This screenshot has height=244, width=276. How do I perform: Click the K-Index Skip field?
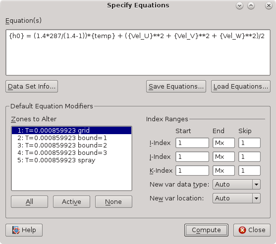249,171
